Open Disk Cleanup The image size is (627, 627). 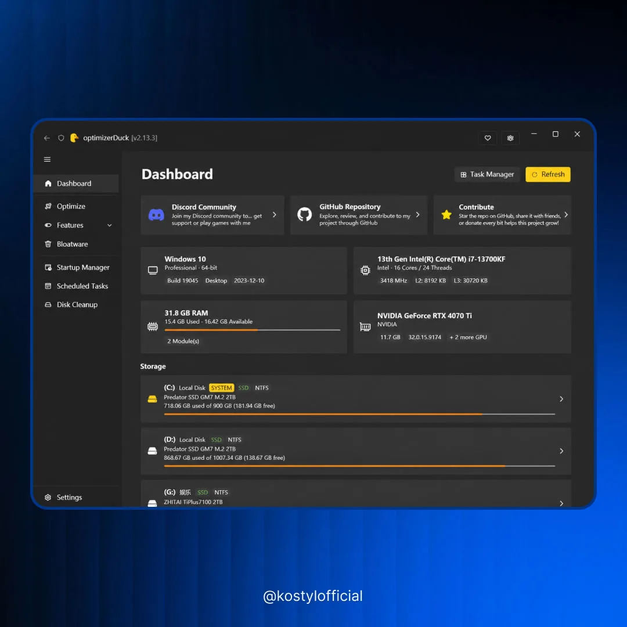pos(77,305)
